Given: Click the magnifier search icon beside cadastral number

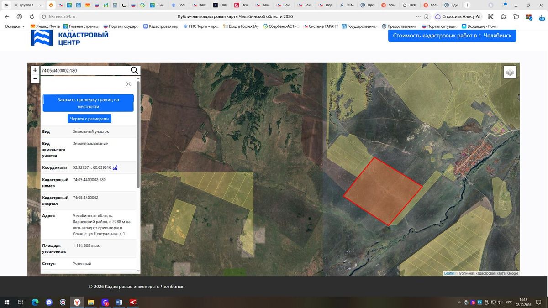Looking at the screenshot, I should pos(134,70).
